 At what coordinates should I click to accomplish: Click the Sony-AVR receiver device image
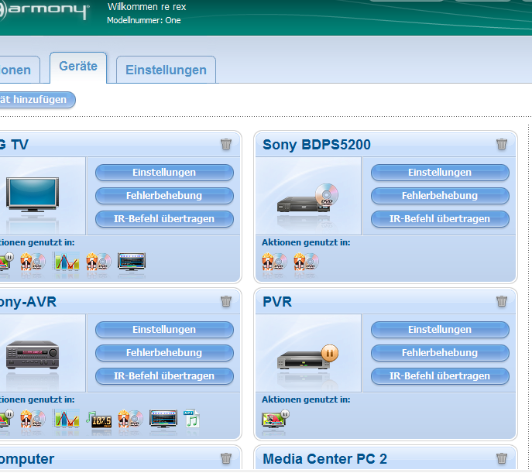pos(33,355)
